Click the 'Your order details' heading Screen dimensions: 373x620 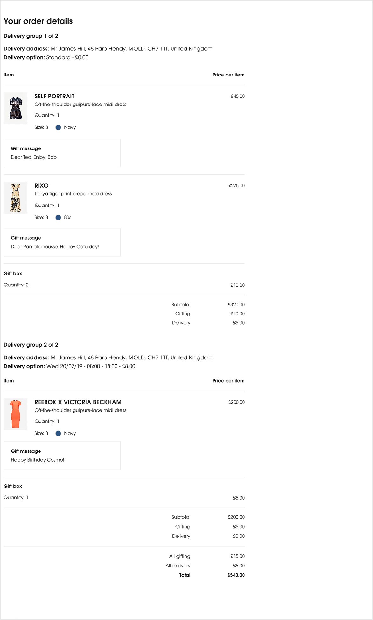tap(38, 21)
